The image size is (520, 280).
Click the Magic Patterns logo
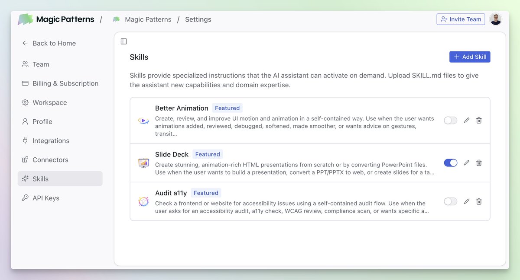[25, 19]
